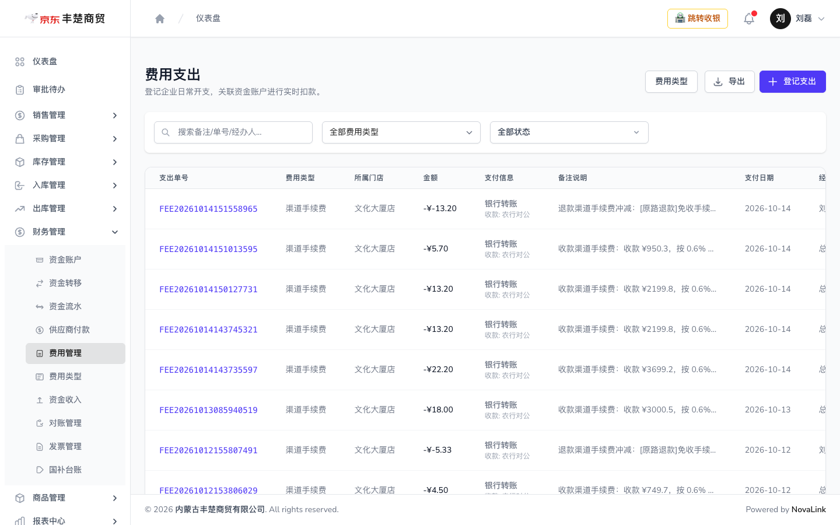840x525 pixels.
Task: Open 出库管理 menu item
Action: tap(65, 209)
